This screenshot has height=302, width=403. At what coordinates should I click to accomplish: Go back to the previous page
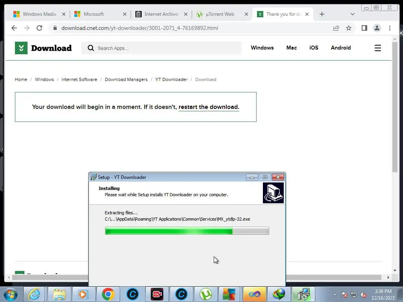point(14,28)
